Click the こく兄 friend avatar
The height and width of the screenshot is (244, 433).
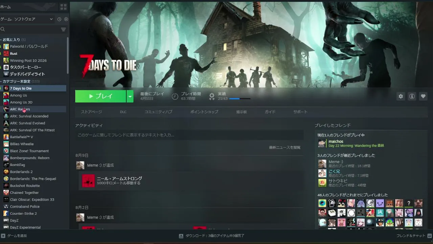point(322,174)
